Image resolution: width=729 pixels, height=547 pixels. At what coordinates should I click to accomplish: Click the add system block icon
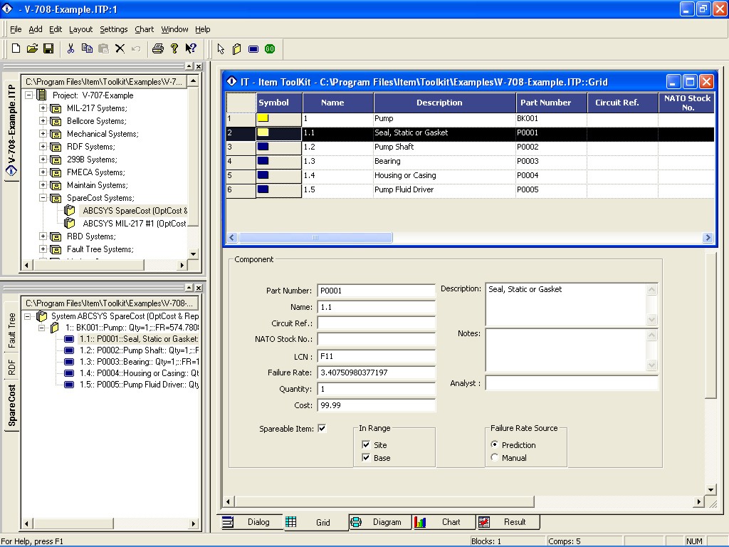pyautogui.click(x=236, y=49)
